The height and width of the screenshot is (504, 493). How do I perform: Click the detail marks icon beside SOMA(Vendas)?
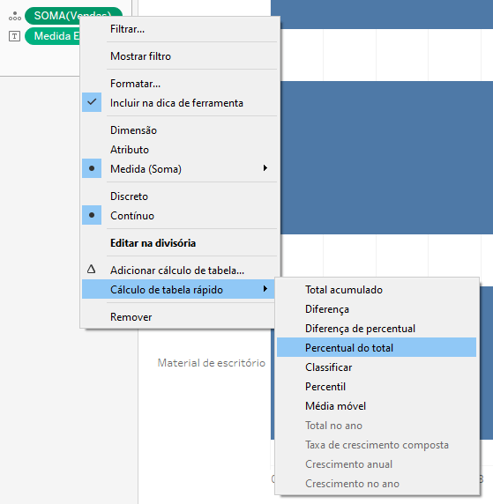15,16
